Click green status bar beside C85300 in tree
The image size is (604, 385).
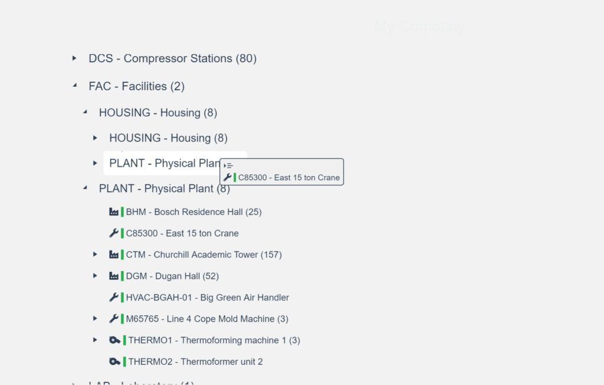[x=123, y=233]
